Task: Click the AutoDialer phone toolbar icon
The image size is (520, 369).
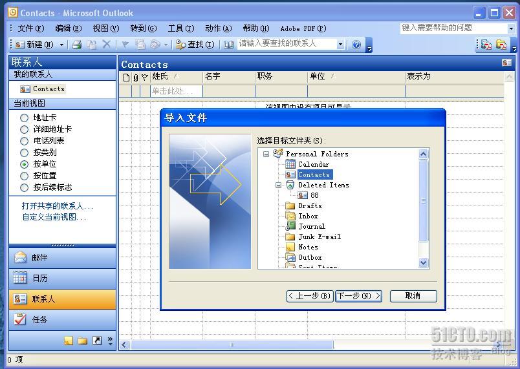Action: pos(155,45)
